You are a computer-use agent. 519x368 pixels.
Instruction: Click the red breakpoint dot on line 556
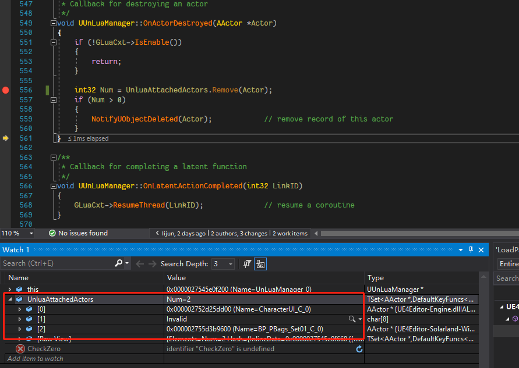pos(5,90)
